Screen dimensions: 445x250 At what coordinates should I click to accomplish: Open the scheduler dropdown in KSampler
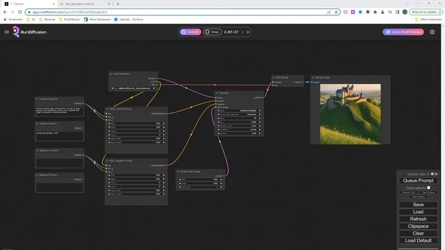tap(239, 130)
